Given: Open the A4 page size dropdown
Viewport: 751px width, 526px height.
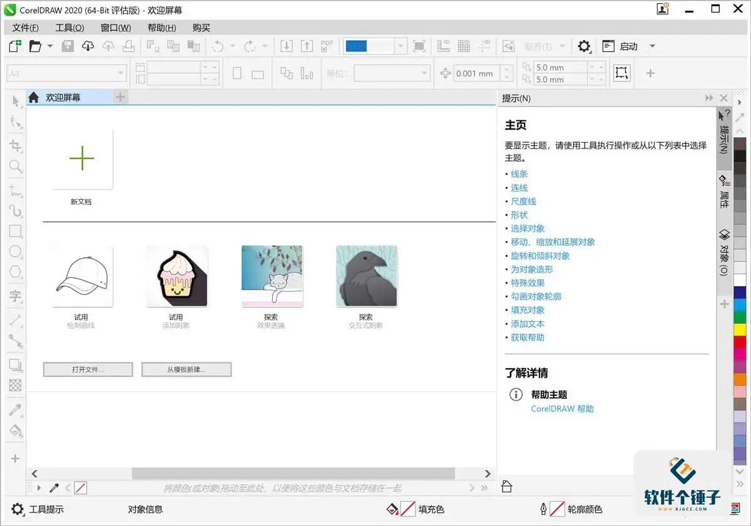Looking at the screenshot, I should point(66,73).
